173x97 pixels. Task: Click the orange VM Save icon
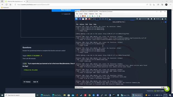click(85, 16)
